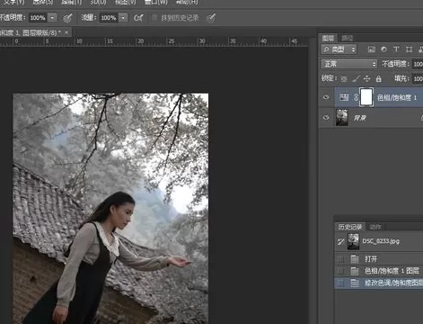
Task: Click the state icon next to 打开
Action: coord(355,259)
